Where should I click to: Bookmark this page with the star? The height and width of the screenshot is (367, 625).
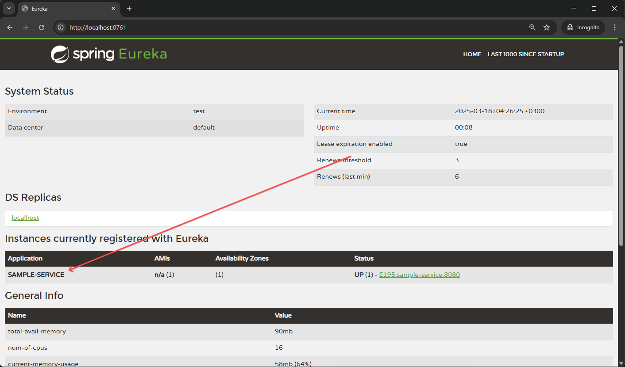tap(547, 27)
